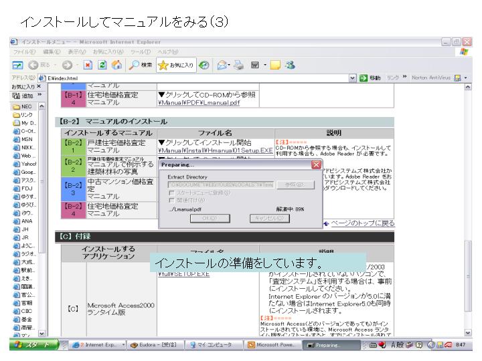Viewport: 482px width, 361px height.
Task: Close the Preparing dialog
Action: [x=316, y=165]
